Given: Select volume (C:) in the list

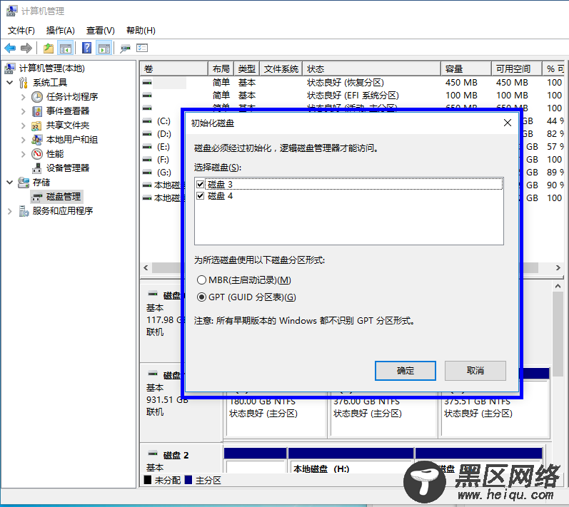Looking at the screenshot, I should pos(163,121).
